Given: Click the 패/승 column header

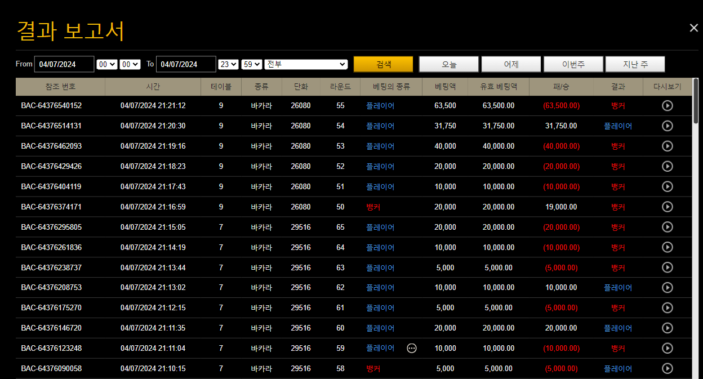Looking at the screenshot, I should pyautogui.click(x=561, y=87).
